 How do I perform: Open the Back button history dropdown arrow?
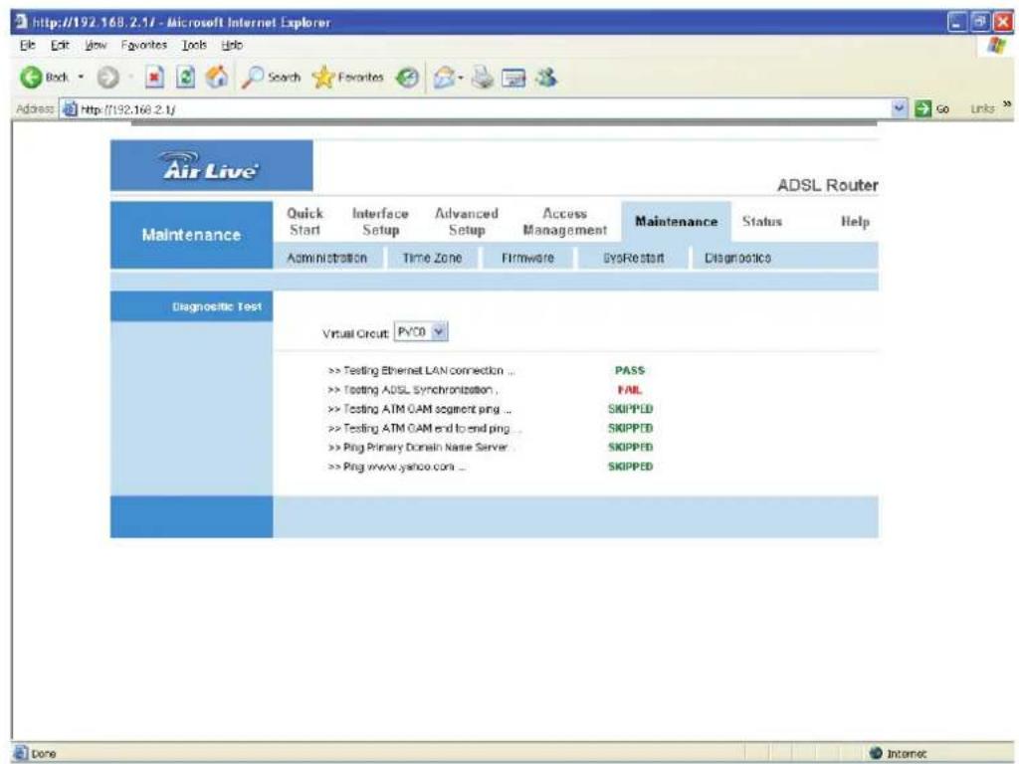82,78
